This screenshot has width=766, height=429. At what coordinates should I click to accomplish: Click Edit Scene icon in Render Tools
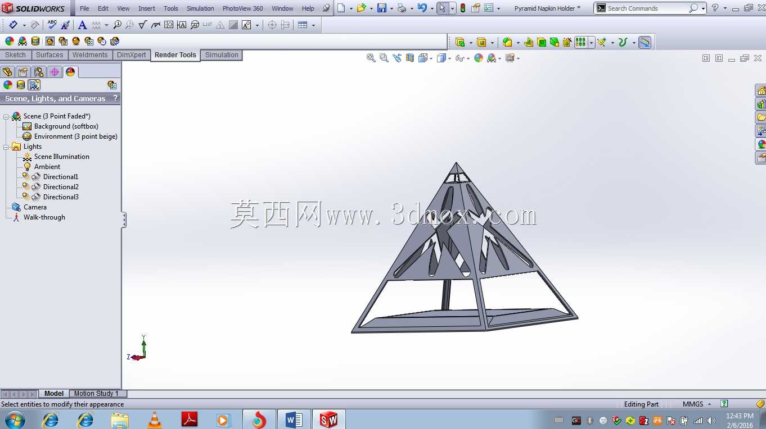22,41
